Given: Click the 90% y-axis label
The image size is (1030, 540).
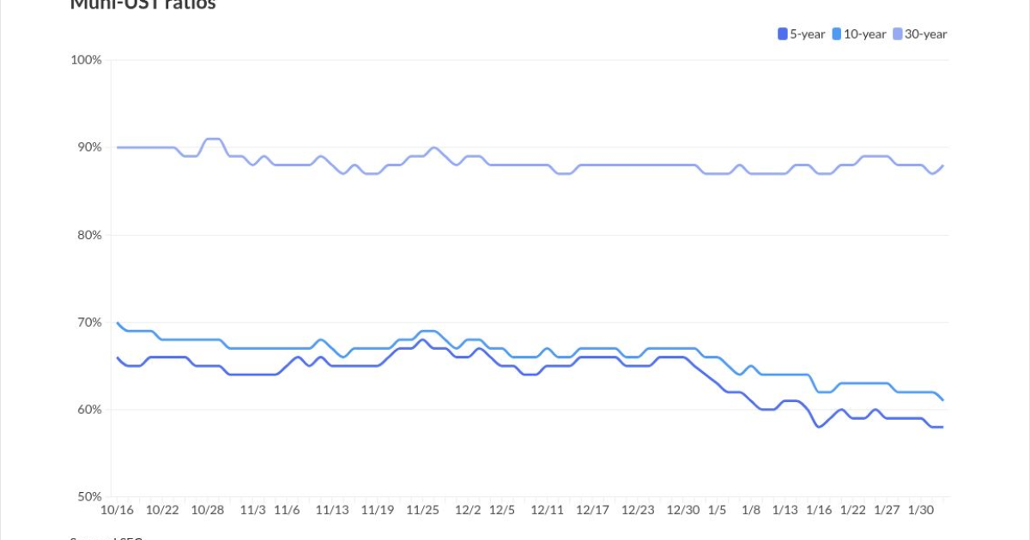Looking at the screenshot, I should [x=90, y=147].
